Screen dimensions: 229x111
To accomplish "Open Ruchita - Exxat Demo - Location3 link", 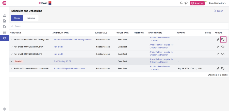I will pyautogui.click(x=159, y=68).
